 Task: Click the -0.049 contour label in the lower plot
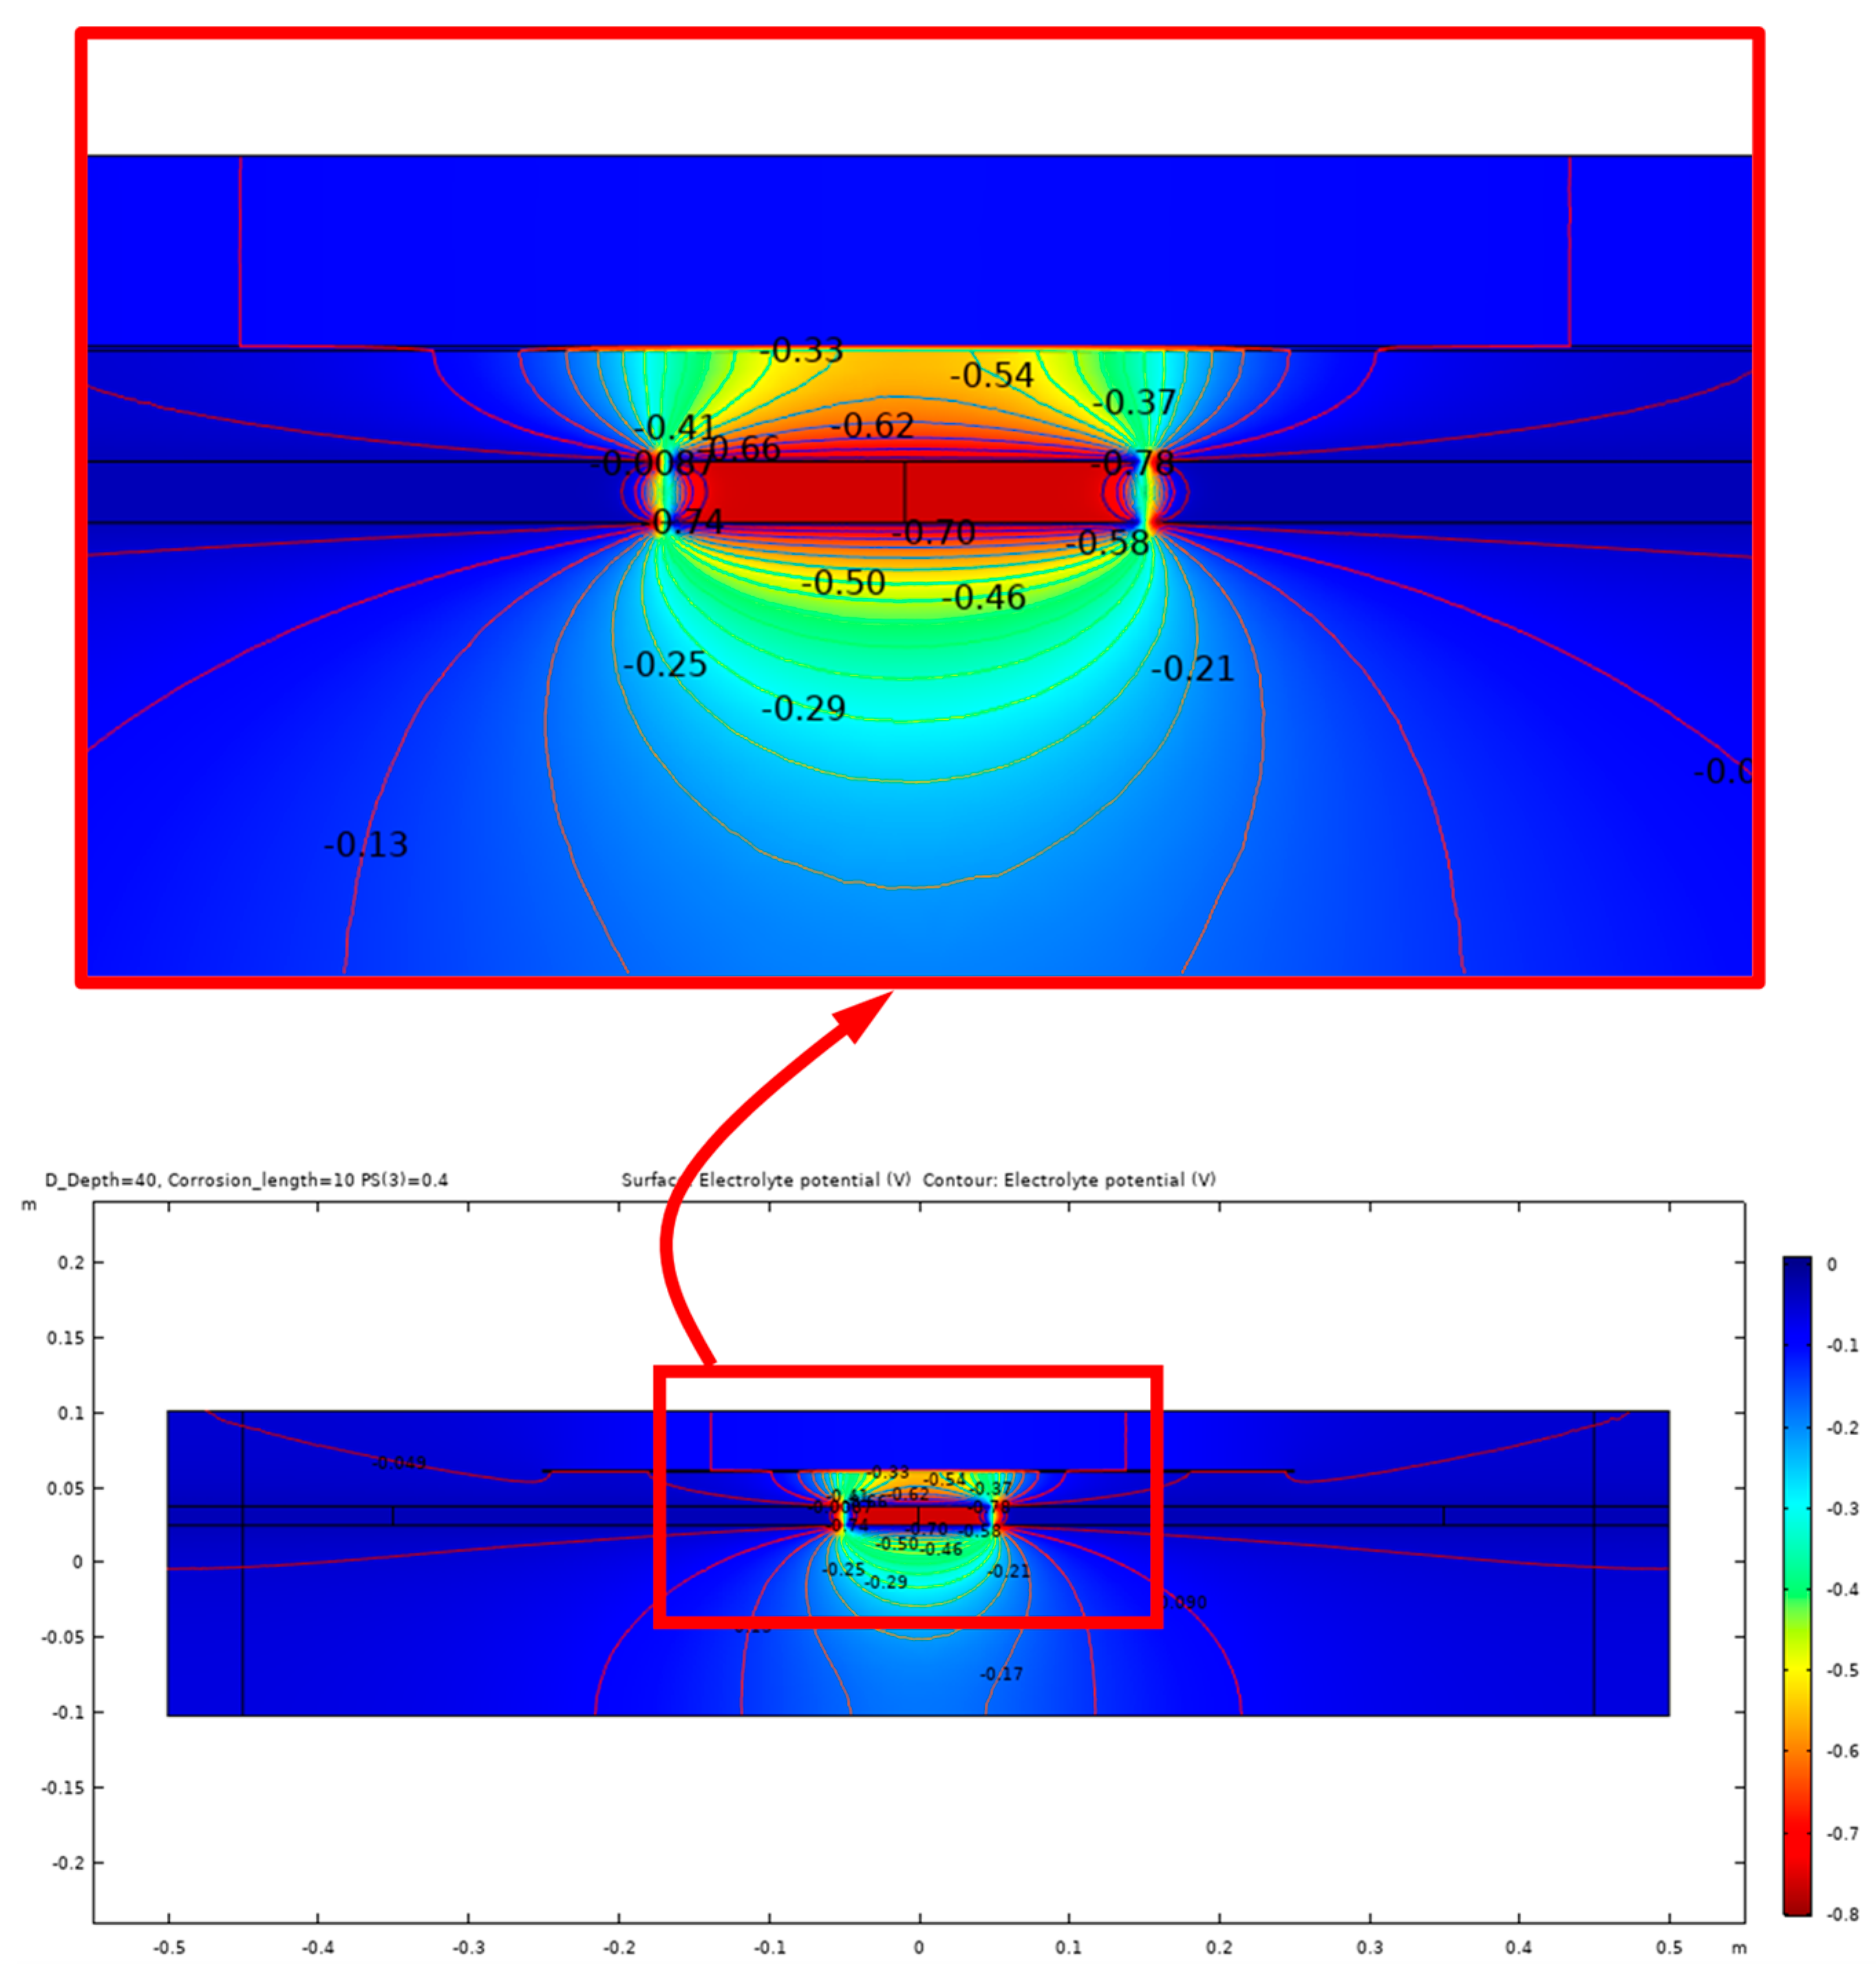coord(399,1463)
